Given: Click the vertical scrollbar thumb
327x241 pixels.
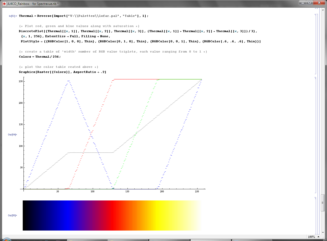Looking at the screenshot, I should 323,203.
